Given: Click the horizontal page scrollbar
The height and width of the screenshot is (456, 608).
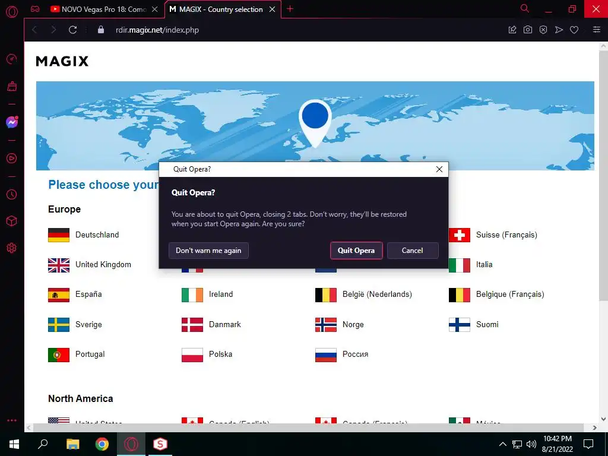Looking at the screenshot, I should point(308,427).
